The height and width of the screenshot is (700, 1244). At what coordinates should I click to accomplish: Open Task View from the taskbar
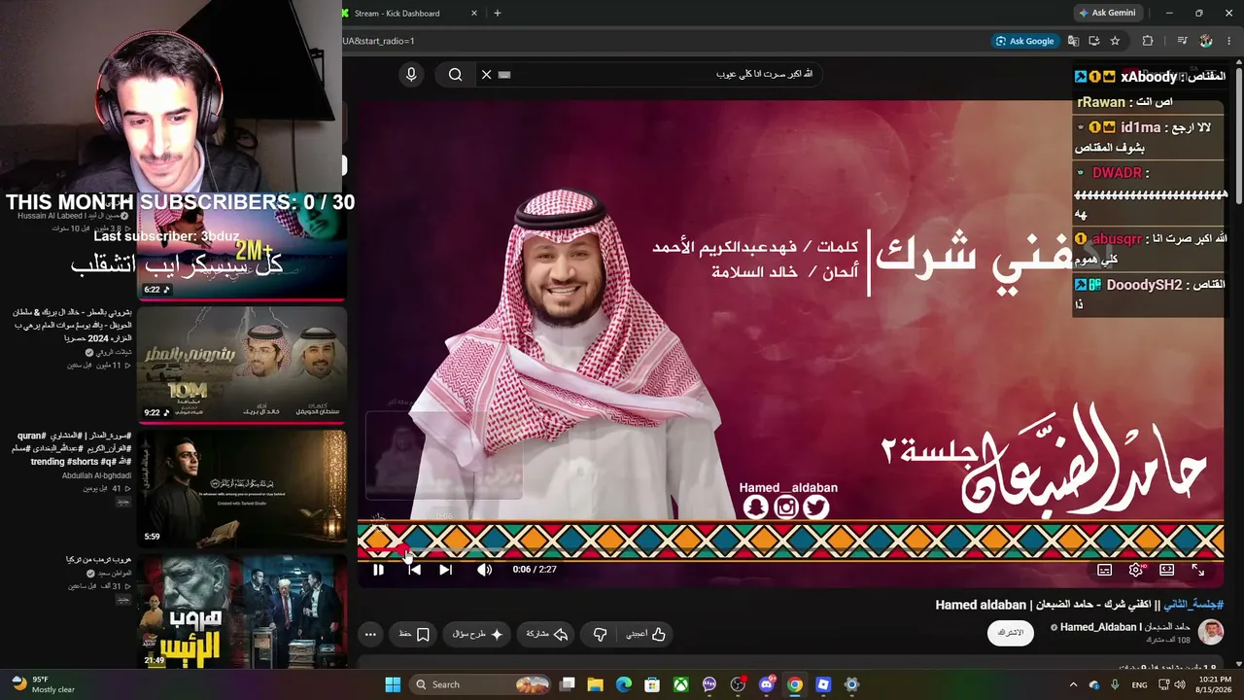[x=568, y=684]
